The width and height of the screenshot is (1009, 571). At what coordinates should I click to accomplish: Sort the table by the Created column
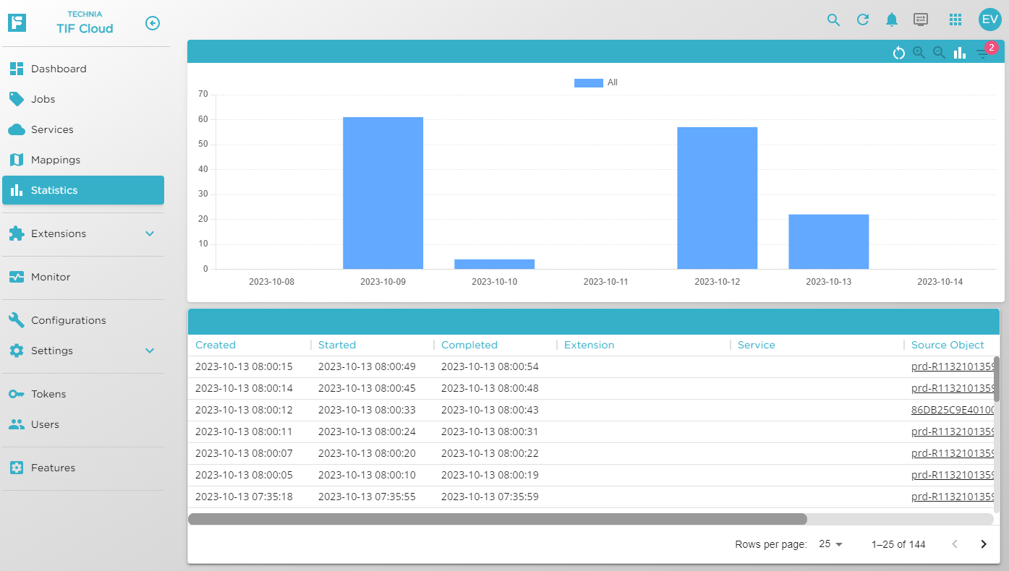[216, 345]
